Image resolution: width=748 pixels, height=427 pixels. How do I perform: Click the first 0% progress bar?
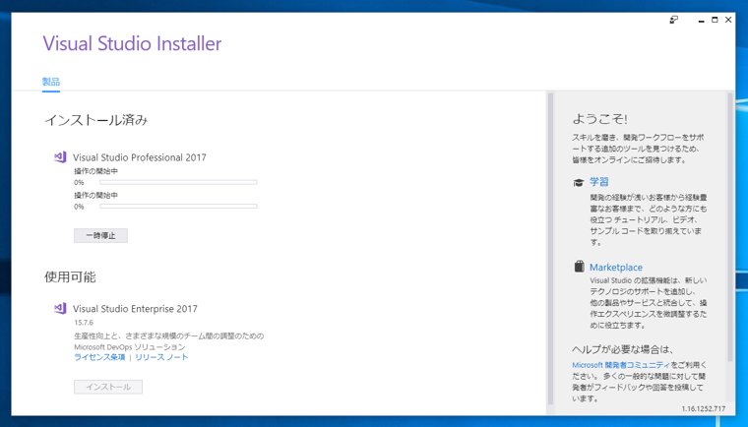tap(178, 182)
